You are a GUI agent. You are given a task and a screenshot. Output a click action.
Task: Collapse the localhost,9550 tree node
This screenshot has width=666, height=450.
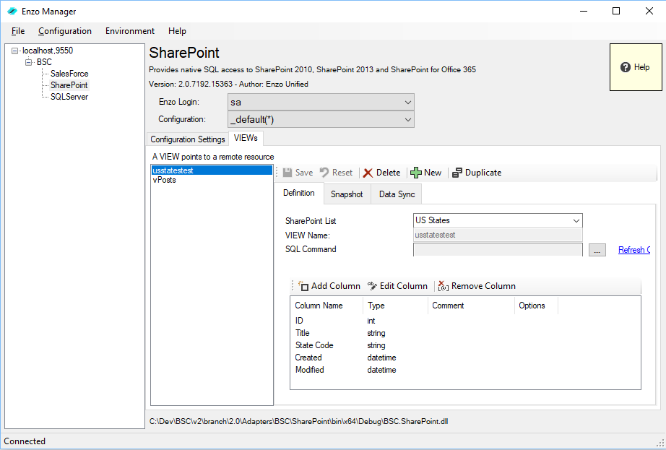[15, 51]
